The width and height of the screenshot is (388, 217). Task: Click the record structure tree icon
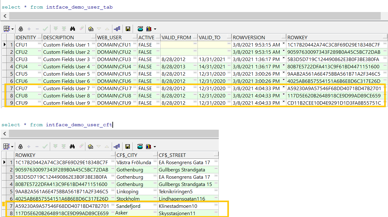tap(117, 28)
